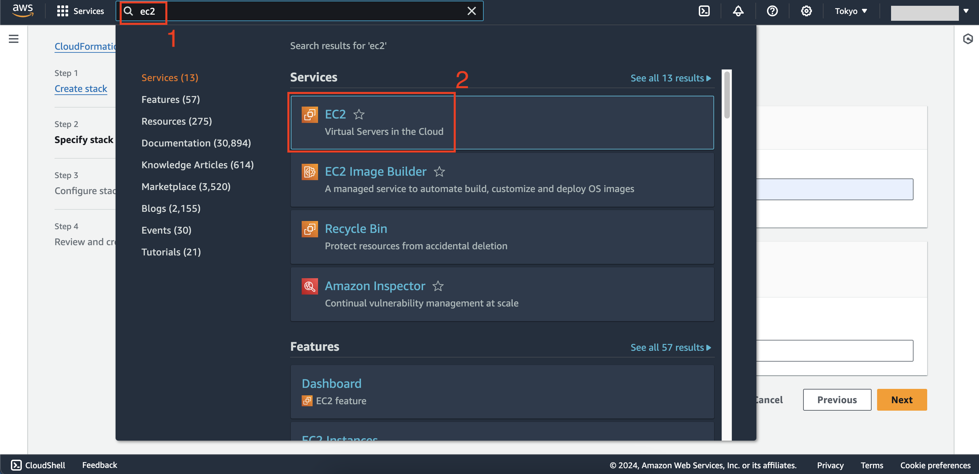Viewport: 979px width, 474px height.
Task: Select the Resources (275) category
Action: pyautogui.click(x=177, y=122)
